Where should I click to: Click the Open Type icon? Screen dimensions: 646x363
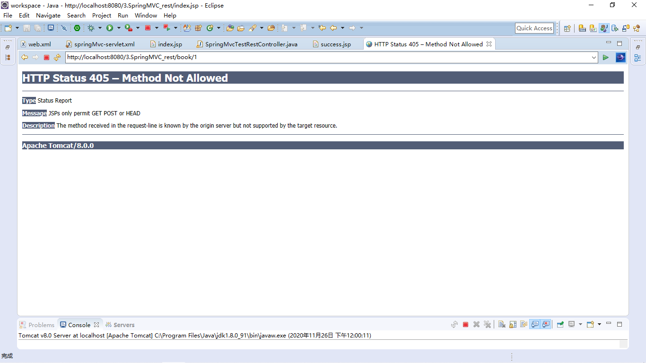coord(230,28)
